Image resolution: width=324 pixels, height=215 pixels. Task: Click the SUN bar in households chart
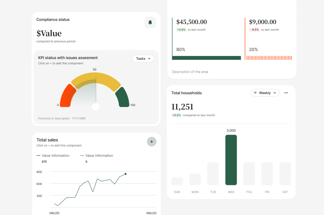[x=177, y=181]
